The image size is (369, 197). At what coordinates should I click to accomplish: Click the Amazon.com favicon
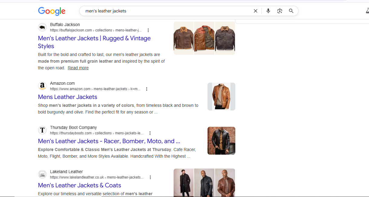42,86
